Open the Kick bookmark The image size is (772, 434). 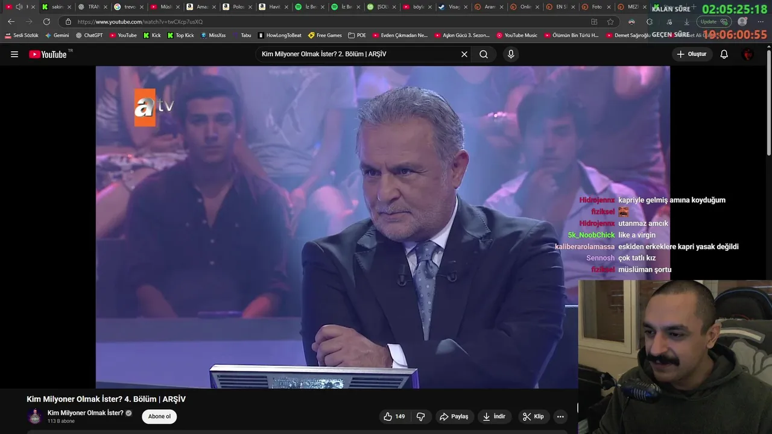(x=152, y=36)
